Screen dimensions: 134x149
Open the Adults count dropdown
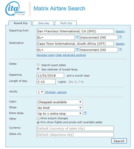(40, 92)
